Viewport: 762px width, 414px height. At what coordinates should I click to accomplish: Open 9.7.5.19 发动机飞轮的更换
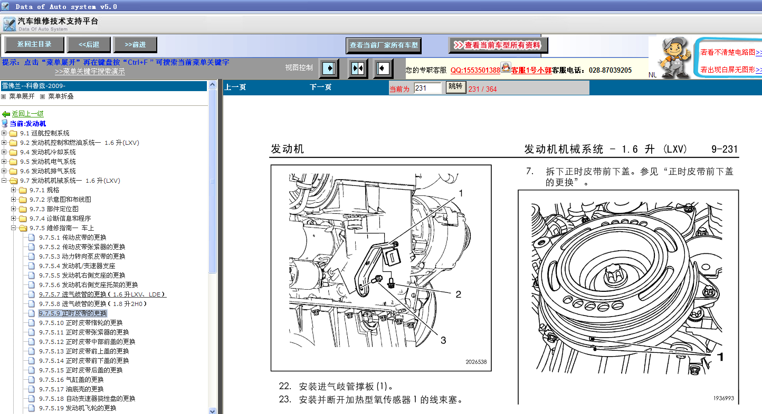coord(77,408)
